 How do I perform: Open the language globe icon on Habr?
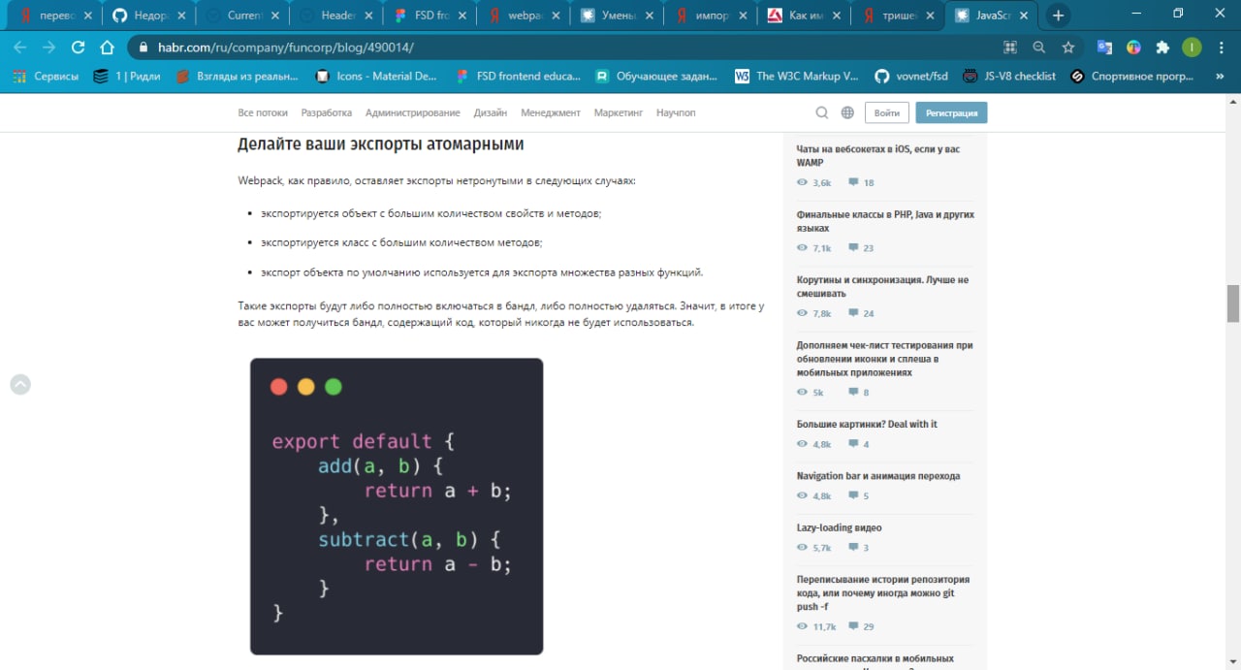click(847, 112)
